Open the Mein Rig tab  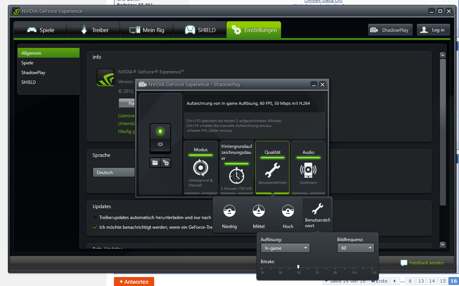(147, 30)
